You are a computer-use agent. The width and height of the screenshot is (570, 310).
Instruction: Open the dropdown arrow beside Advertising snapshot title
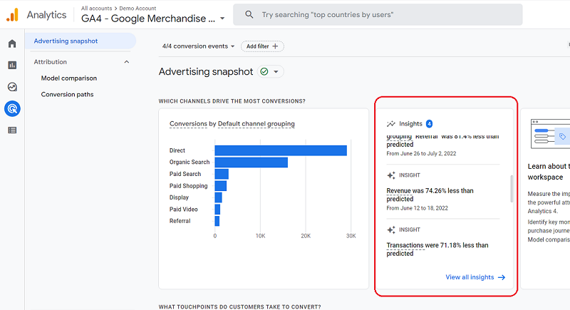point(276,71)
